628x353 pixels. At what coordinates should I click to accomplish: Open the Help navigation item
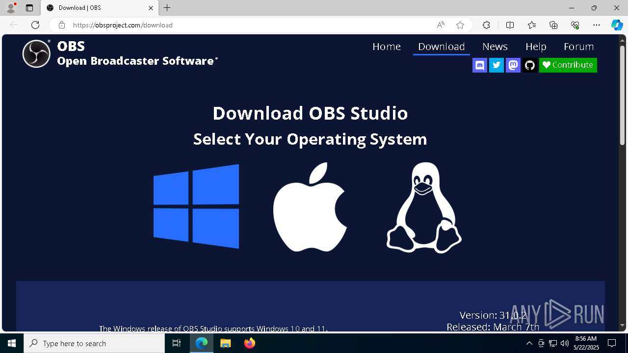click(x=536, y=47)
